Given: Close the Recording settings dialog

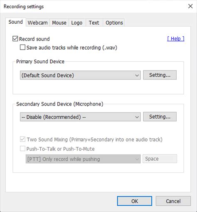Looking at the screenshot, I should 190,6.
